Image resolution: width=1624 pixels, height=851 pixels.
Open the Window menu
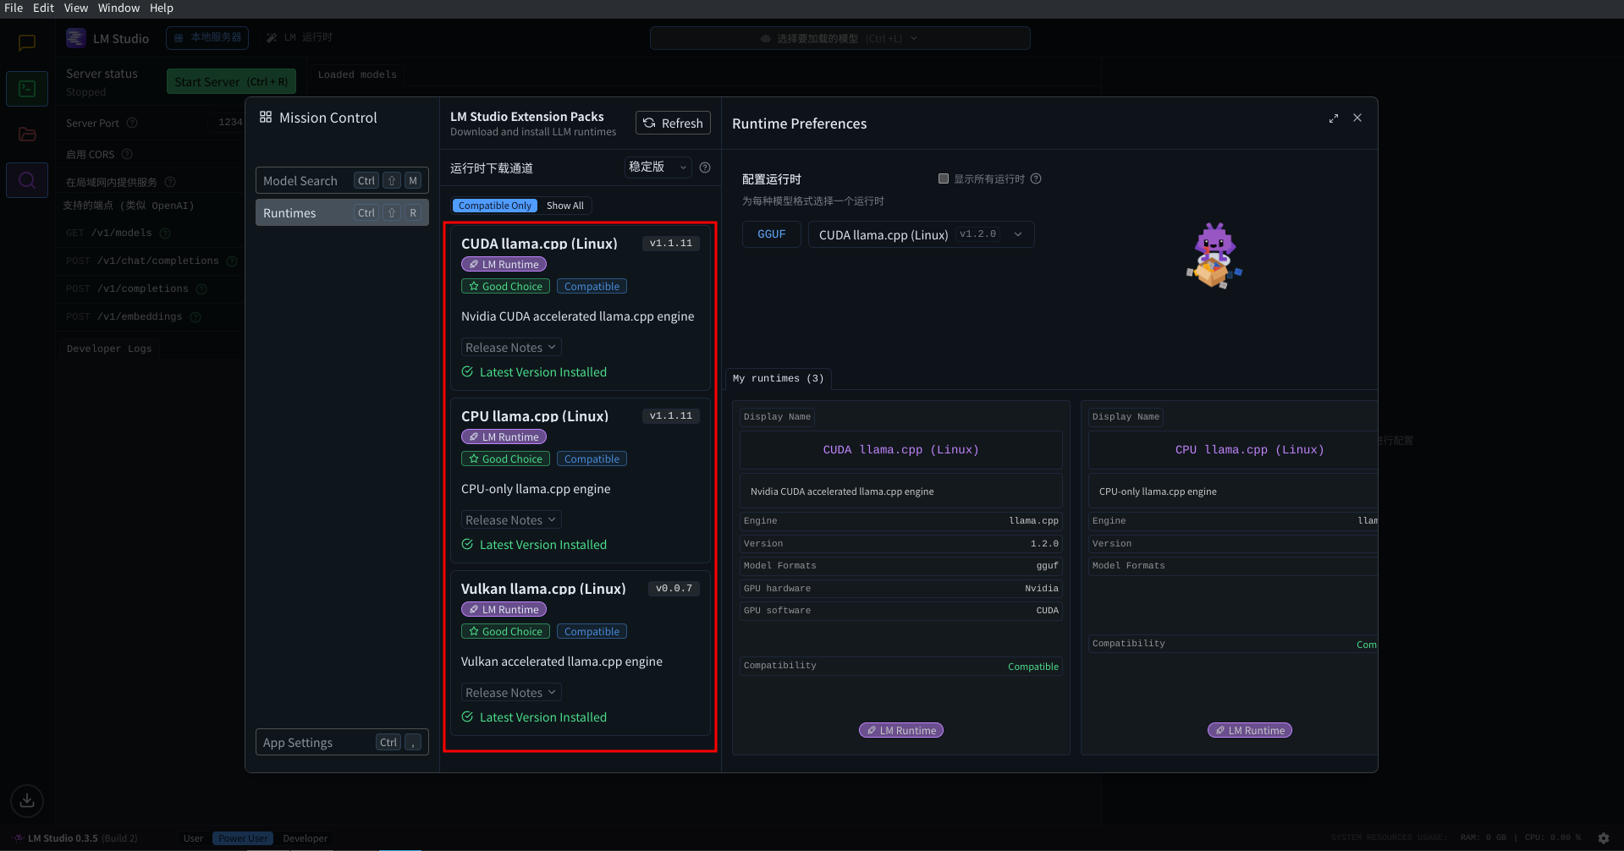(x=118, y=8)
